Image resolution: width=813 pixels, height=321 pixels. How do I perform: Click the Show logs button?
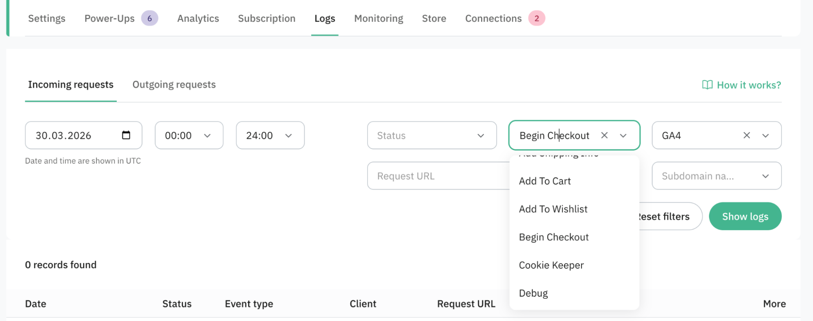click(745, 216)
